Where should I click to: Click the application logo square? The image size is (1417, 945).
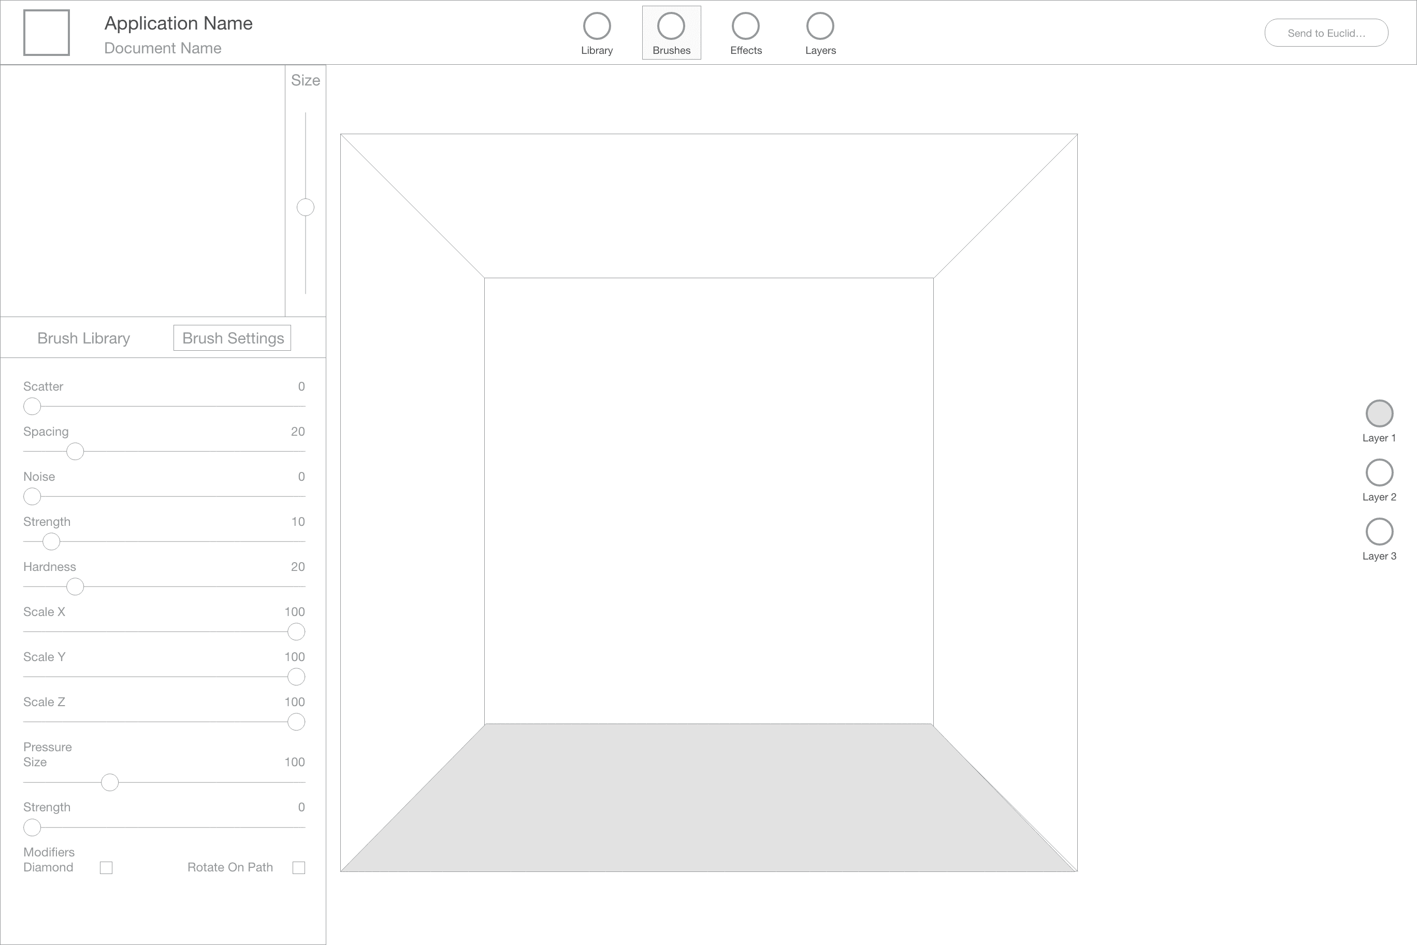pos(47,33)
